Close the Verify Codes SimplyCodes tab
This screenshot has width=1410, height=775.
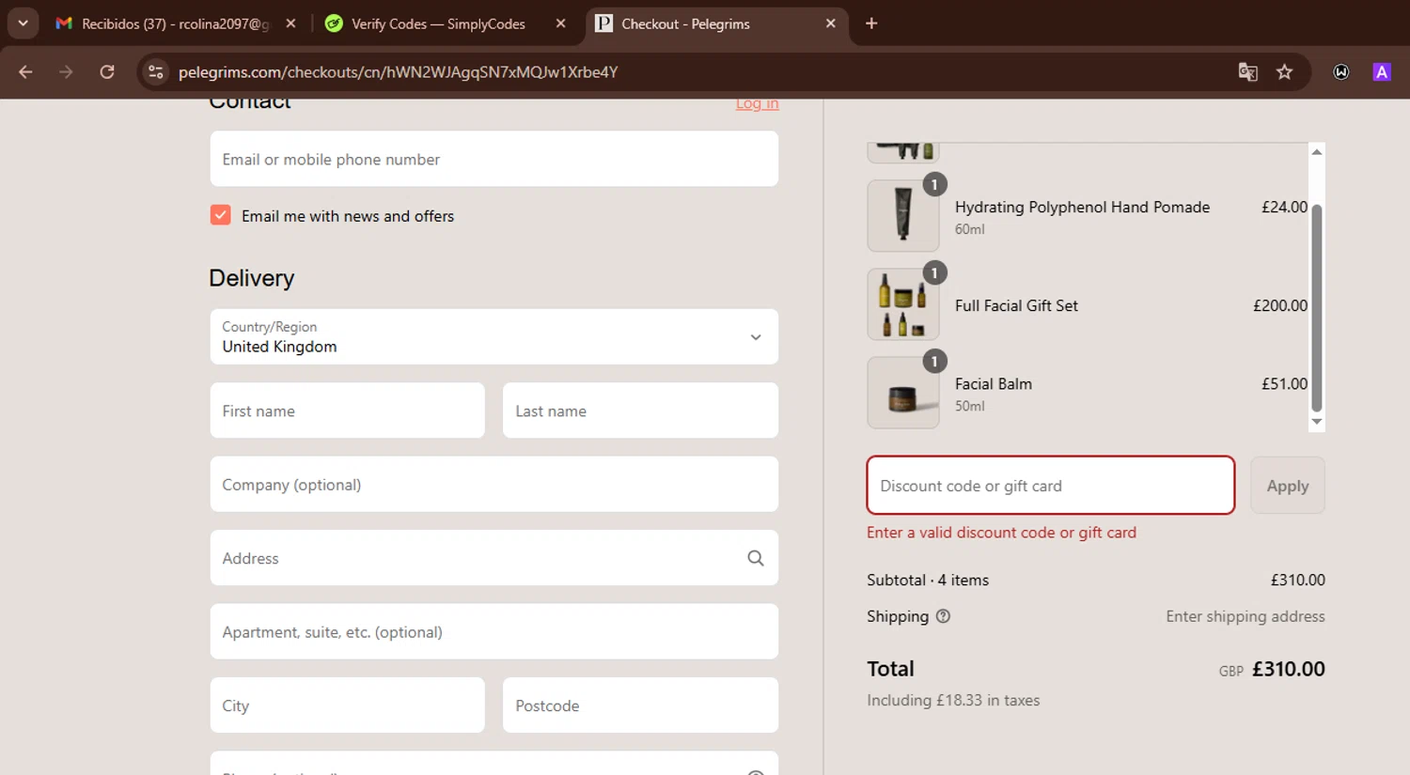560,23
